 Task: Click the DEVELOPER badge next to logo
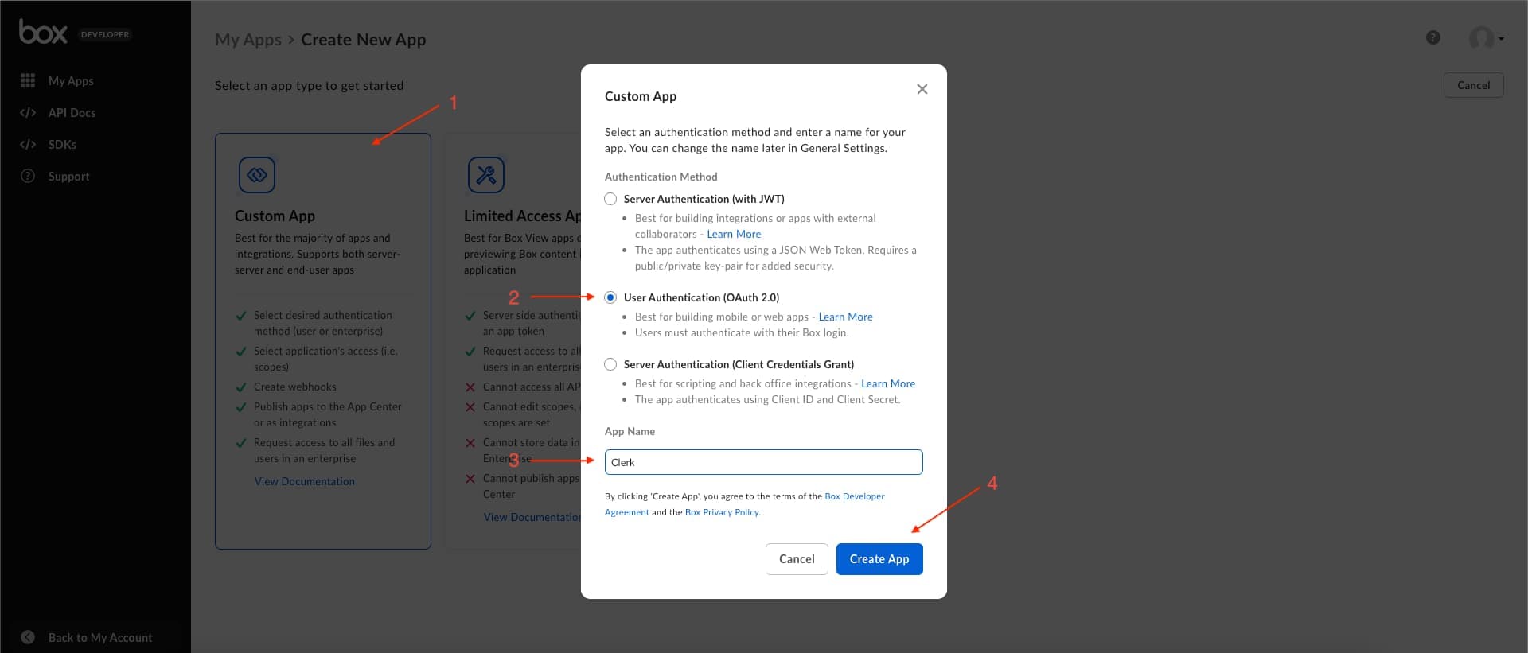(105, 34)
